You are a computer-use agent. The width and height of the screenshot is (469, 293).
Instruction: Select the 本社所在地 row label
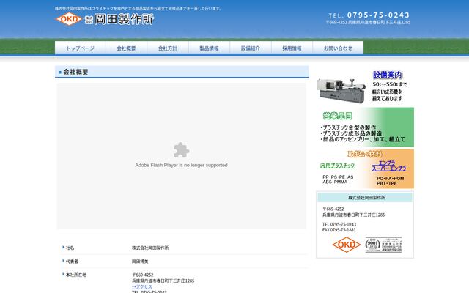[76, 275]
